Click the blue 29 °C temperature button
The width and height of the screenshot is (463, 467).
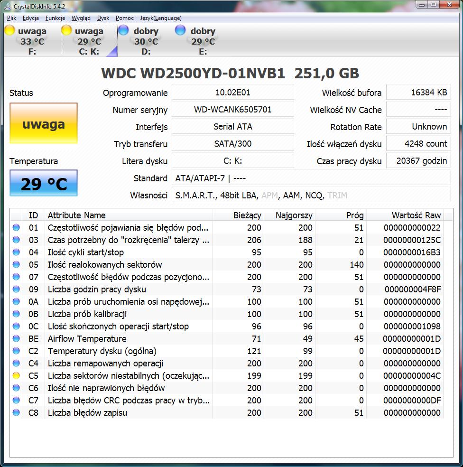coord(44,183)
